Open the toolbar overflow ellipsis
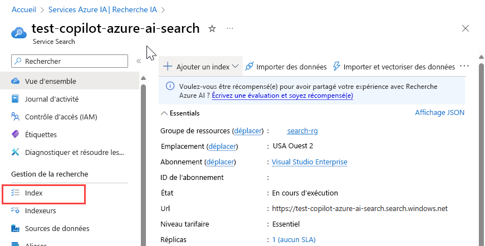 tap(464, 66)
